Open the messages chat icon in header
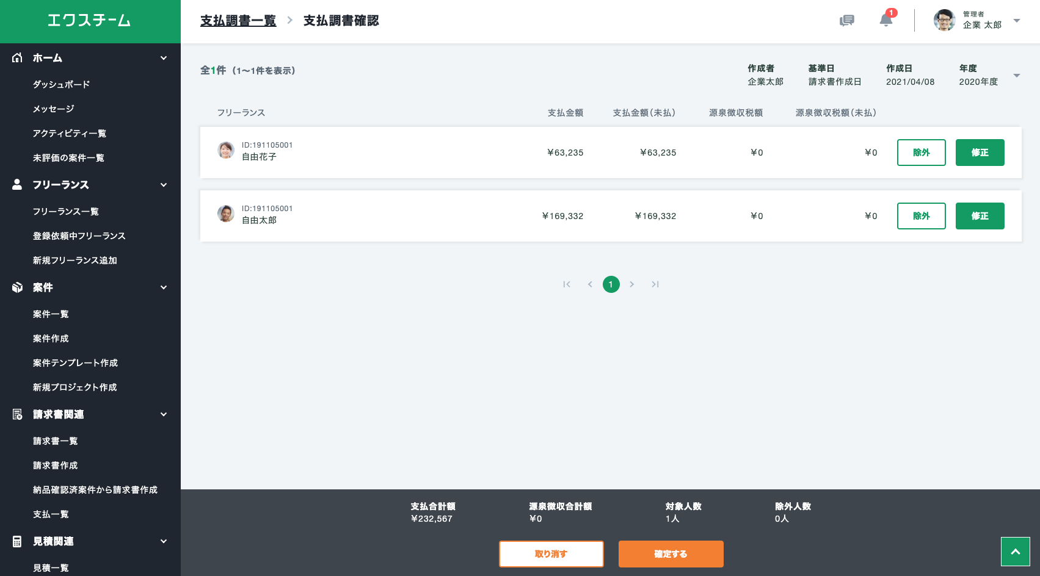 click(846, 21)
